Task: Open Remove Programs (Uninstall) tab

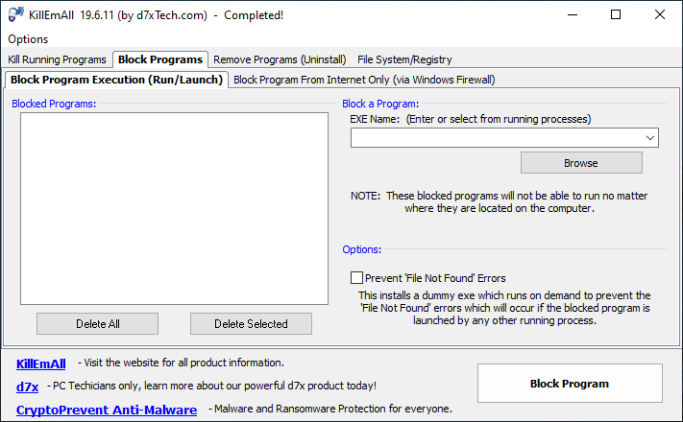Action: (280, 59)
